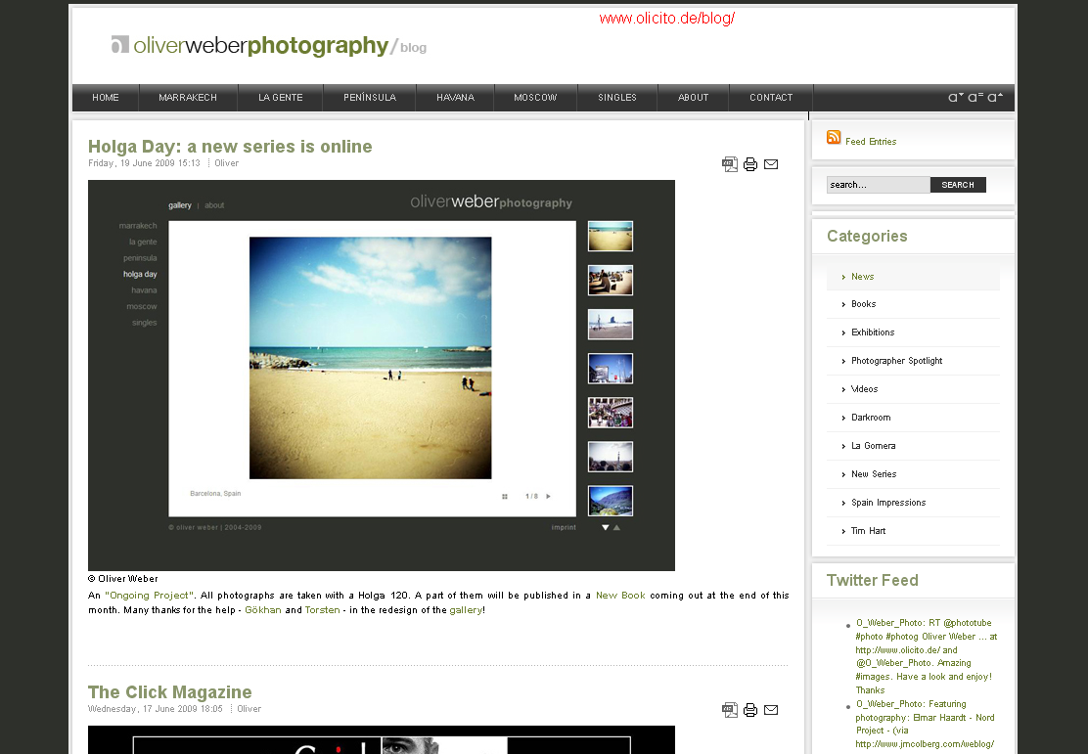Open PDF version of Holga Day post
The height and width of the screenshot is (754, 1088).
(x=730, y=164)
